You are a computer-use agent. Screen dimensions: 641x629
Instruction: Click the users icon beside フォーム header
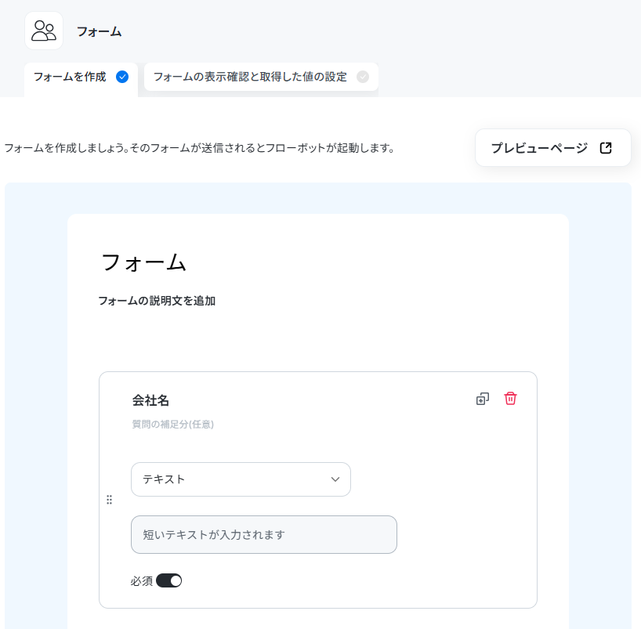pos(44,31)
